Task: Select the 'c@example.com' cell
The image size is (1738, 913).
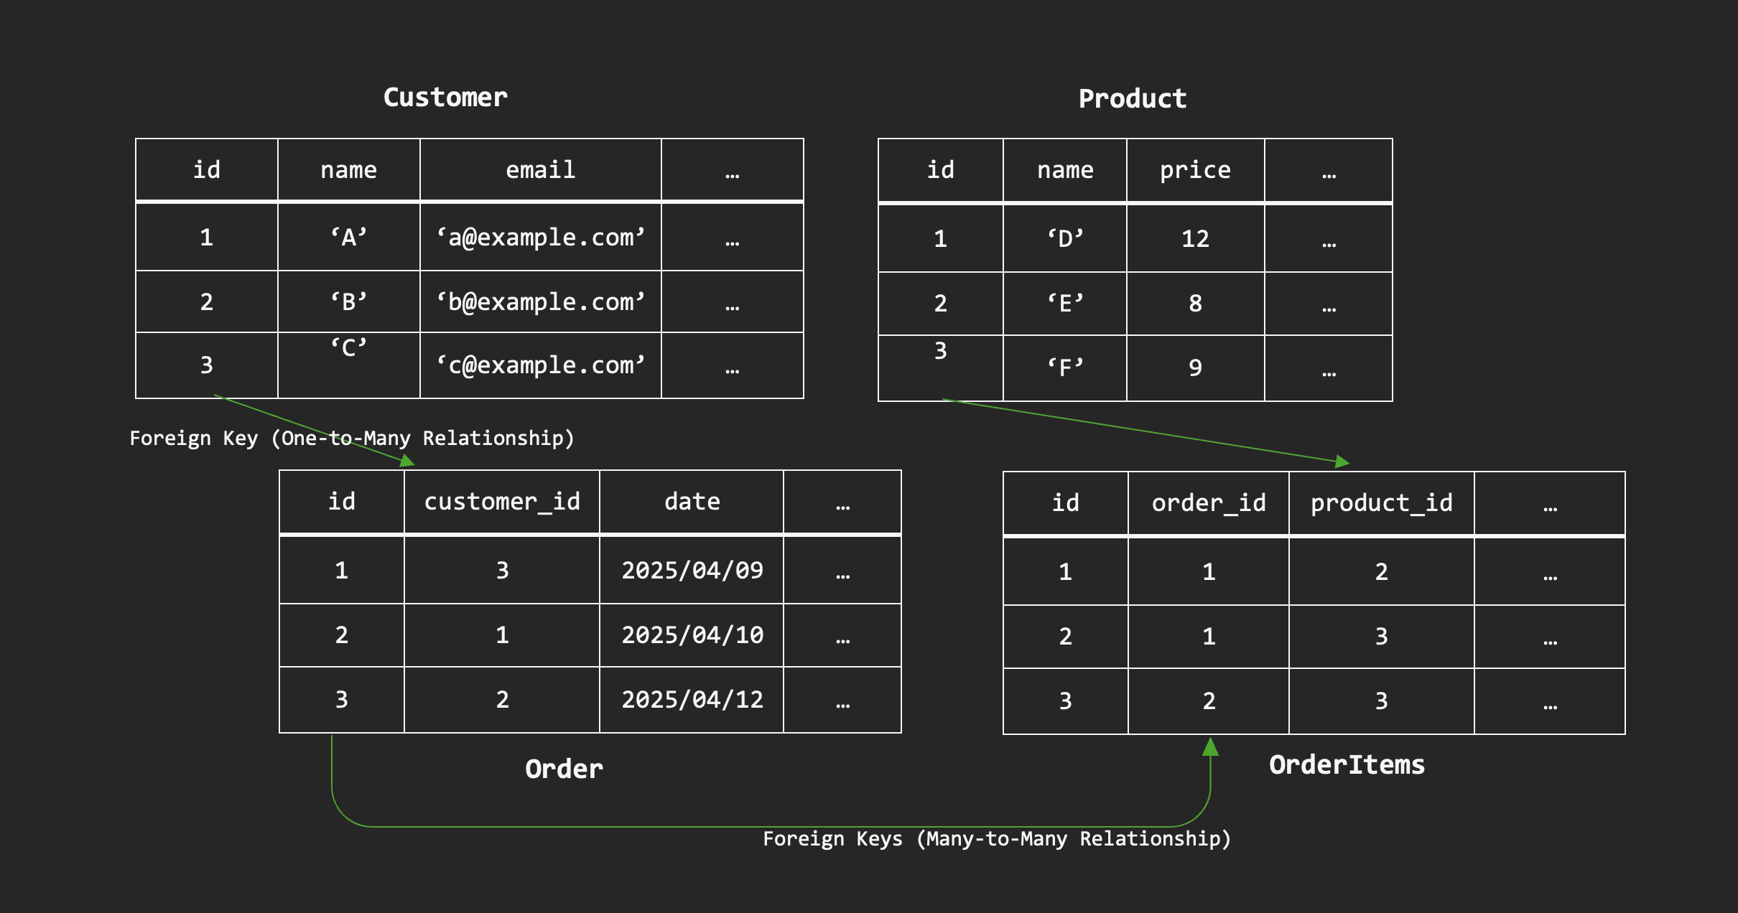Action: point(541,365)
